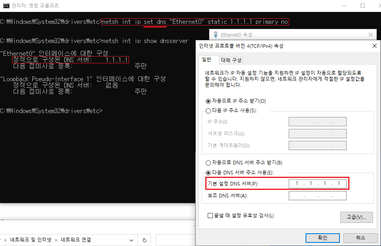Cancel with the 취소 button
The height and width of the screenshot is (246, 381).
pyautogui.click(x=360, y=238)
